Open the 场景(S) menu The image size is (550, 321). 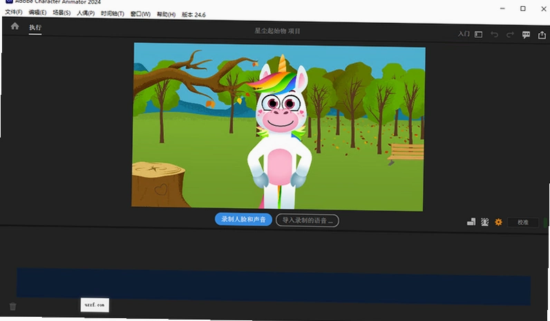[61, 12]
